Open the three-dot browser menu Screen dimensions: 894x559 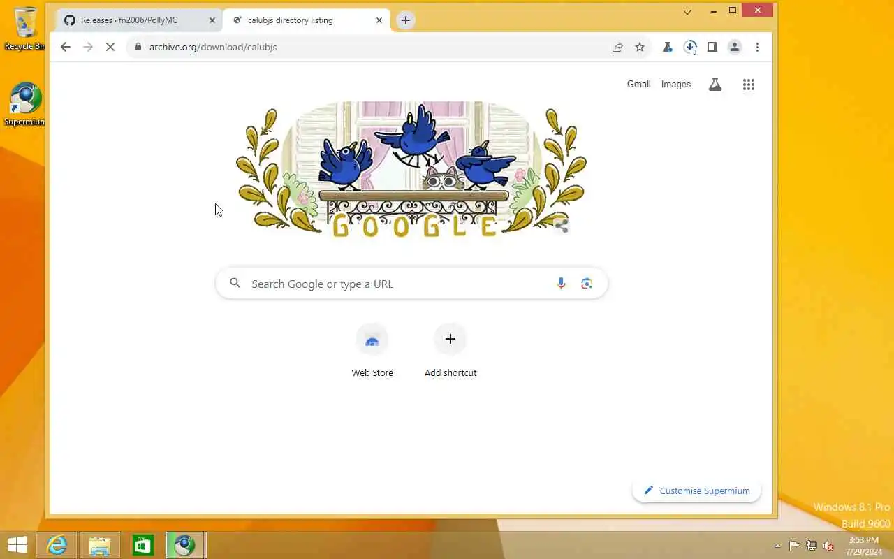(757, 47)
